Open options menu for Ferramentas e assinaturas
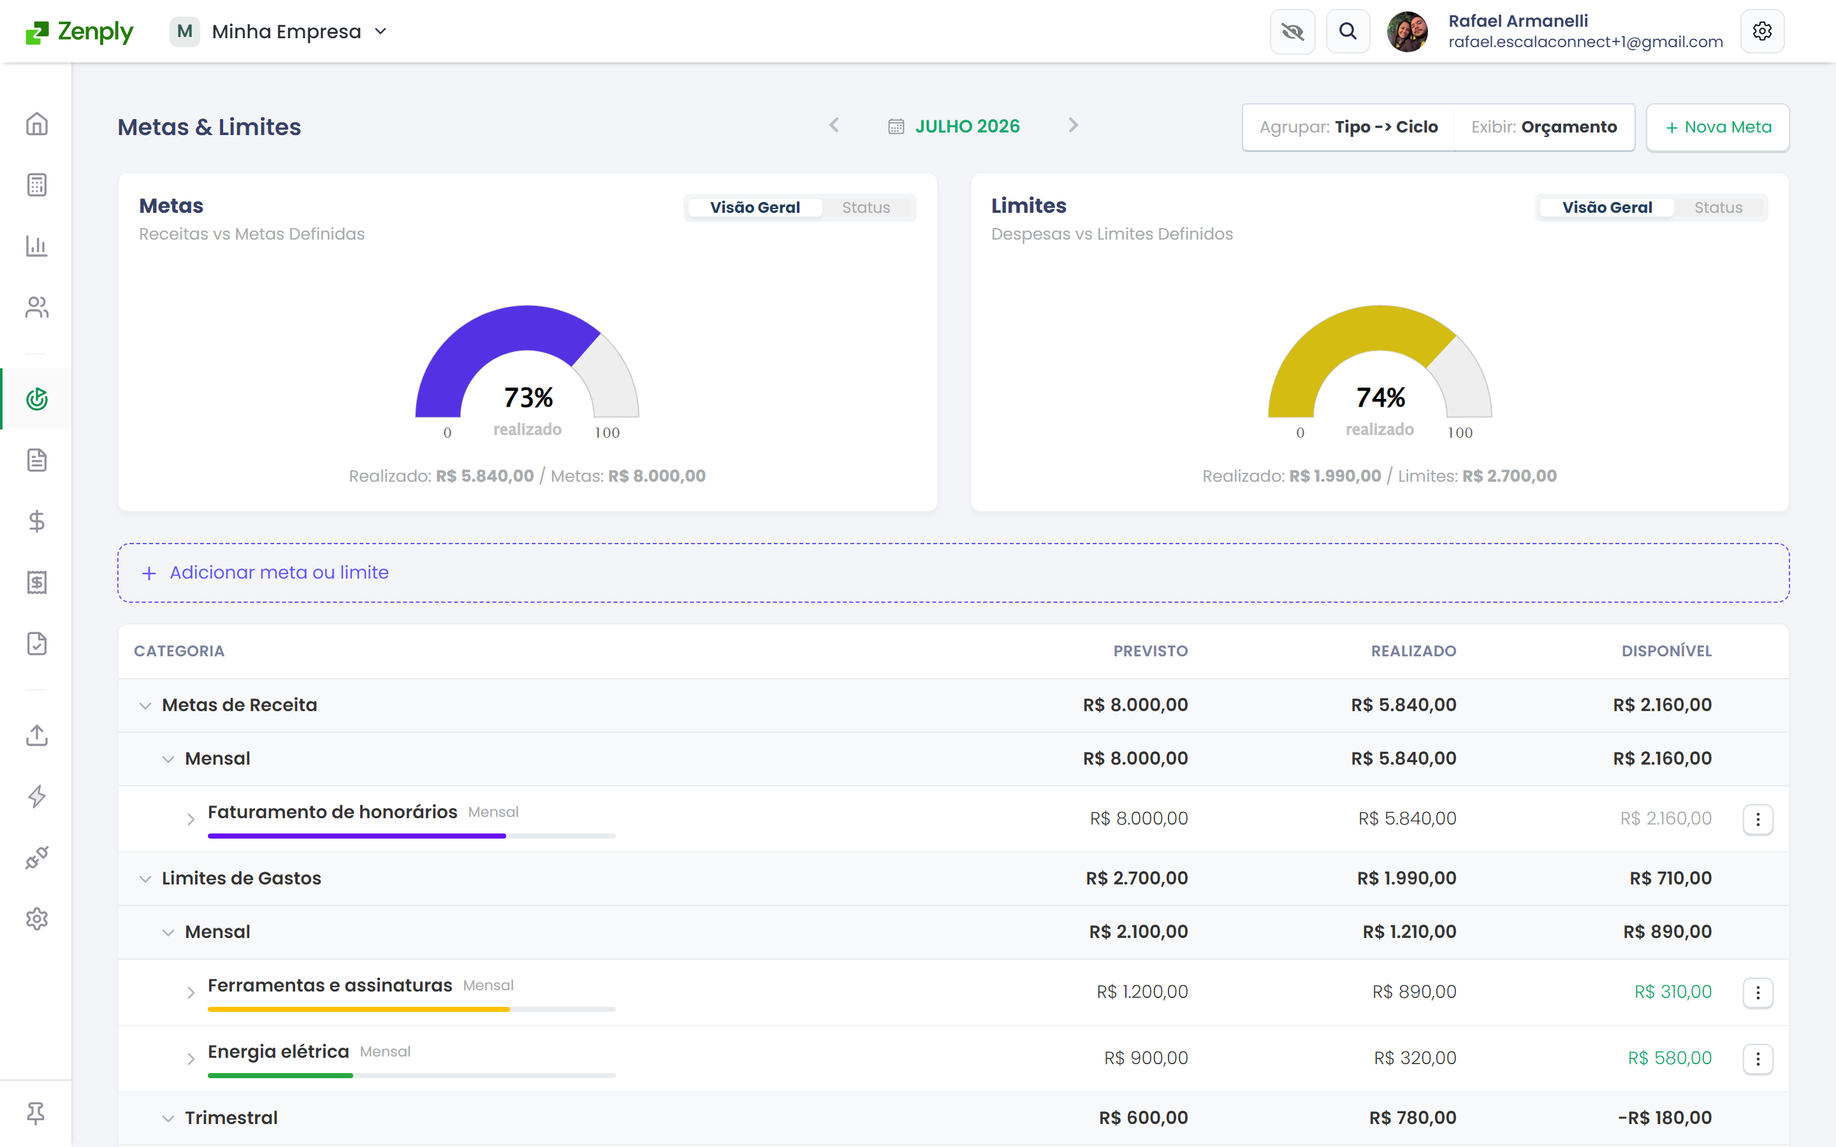The width and height of the screenshot is (1836, 1147). [x=1758, y=992]
